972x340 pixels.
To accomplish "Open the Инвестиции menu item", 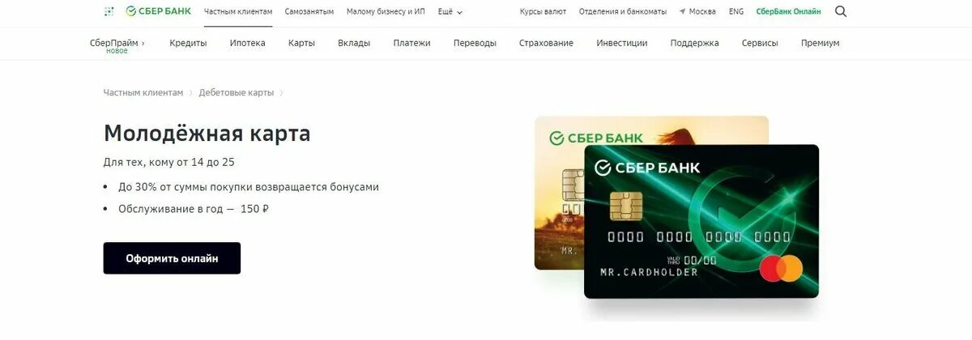I will click(x=622, y=43).
